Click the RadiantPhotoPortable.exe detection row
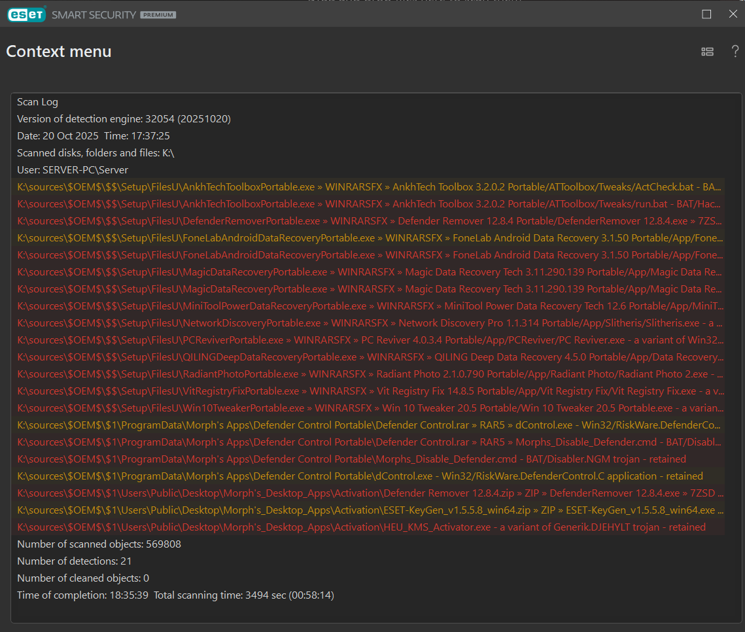Screen dimensions: 745x632 (x=370, y=374)
